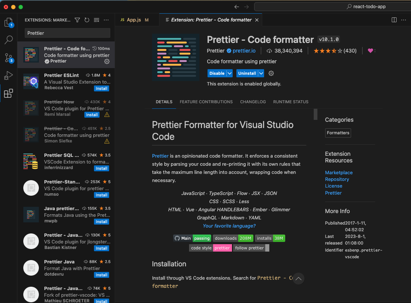411x303 pixels.
Task: Click the Uninstall button
Action: pyautogui.click(x=247, y=73)
